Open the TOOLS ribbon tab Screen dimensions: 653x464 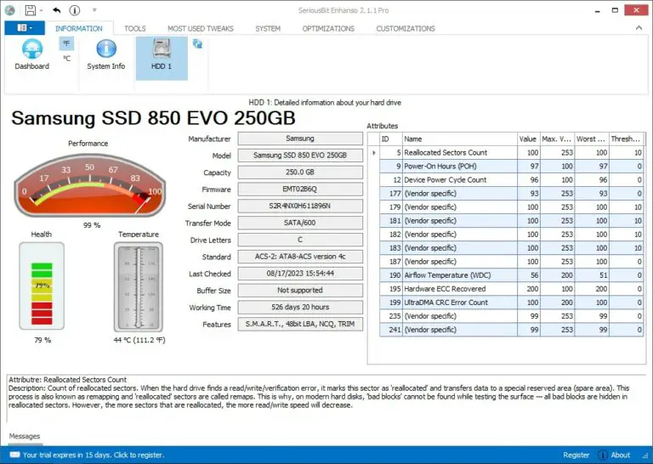134,29
